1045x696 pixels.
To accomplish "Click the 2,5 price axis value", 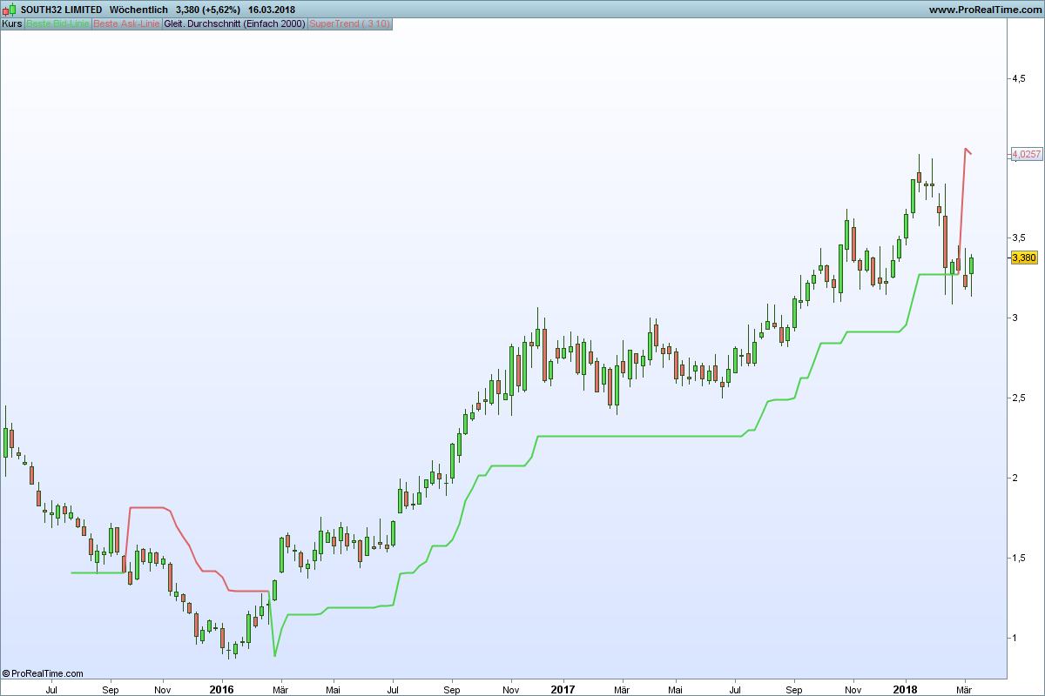I will 1018,398.
